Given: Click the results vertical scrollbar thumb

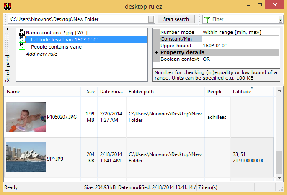Looking at the screenshot, I should tap(279, 162).
